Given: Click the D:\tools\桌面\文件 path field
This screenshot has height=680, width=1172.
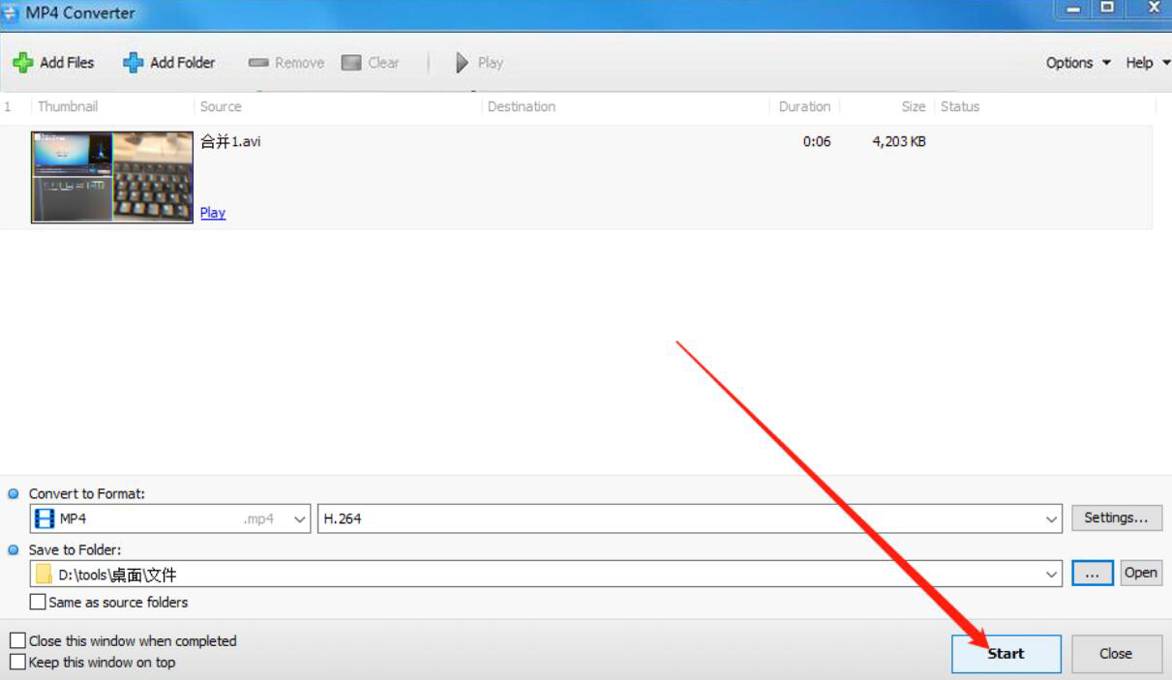Looking at the screenshot, I should click(x=546, y=575).
